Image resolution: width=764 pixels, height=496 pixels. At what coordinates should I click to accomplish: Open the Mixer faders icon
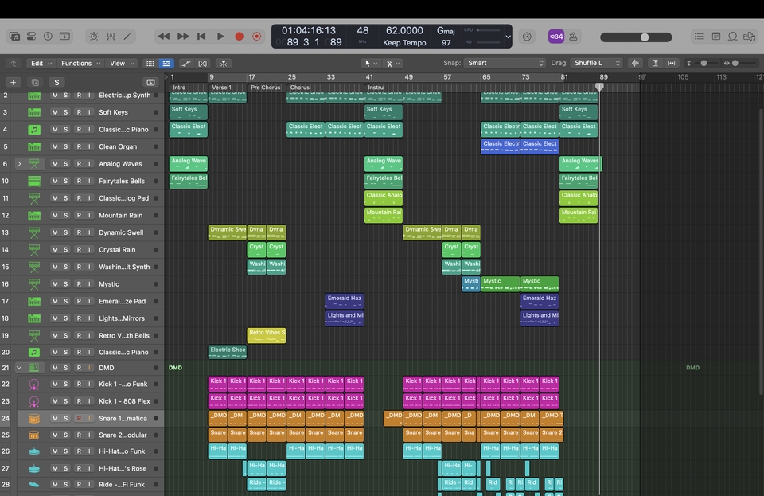pyautogui.click(x=111, y=37)
